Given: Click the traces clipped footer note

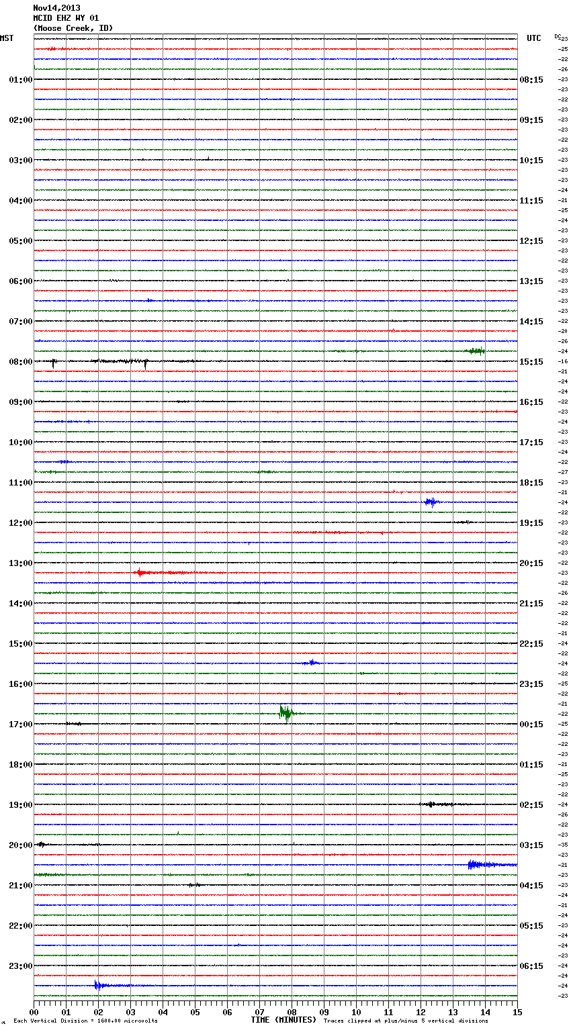Looking at the screenshot, I should pos(406,1021).
